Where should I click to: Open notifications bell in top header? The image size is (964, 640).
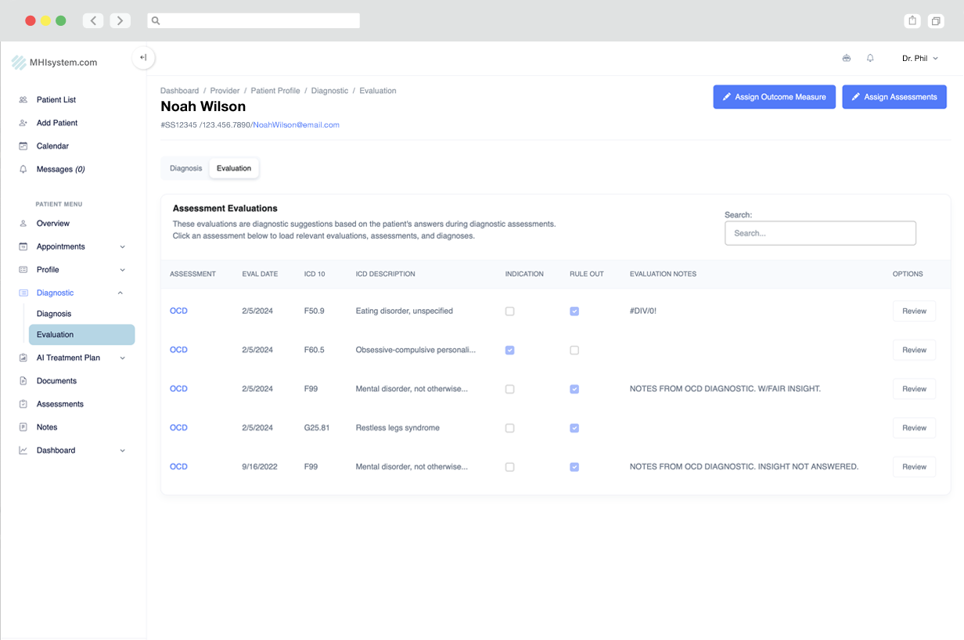click(x=870, y=59)
